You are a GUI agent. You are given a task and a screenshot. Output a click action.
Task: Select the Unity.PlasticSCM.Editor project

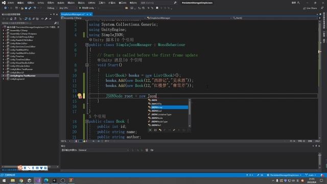pyautogui.click(x=21, y=40)
